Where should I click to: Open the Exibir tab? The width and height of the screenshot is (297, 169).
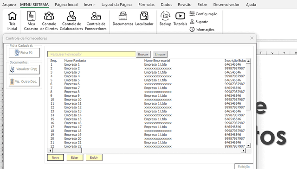pyautogui.click(x=202, y=5)
